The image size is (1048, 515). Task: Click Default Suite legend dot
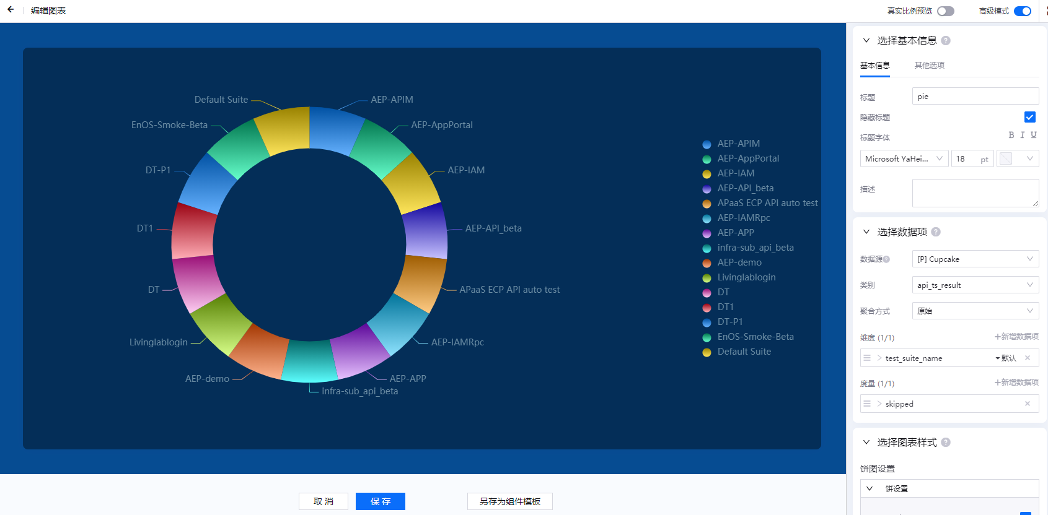(707, 352)
